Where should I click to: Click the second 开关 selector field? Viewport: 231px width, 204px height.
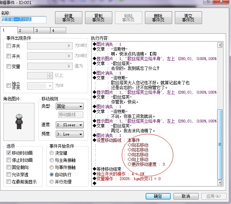(x=50, y=56)
